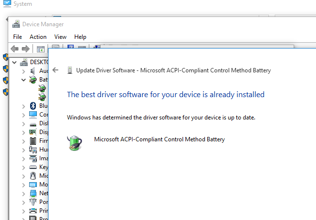Image resolution: width=316 pixels, height=220 pixels.
Task: Select the Monitors icon
Action: [x=33, y=185]
